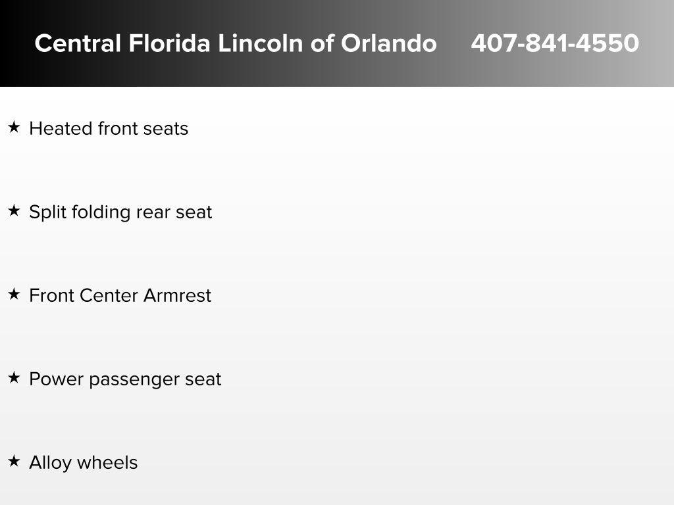
Task: Click the word Orlando in the header
Action: pyautogui.click(x=388, y=43)
